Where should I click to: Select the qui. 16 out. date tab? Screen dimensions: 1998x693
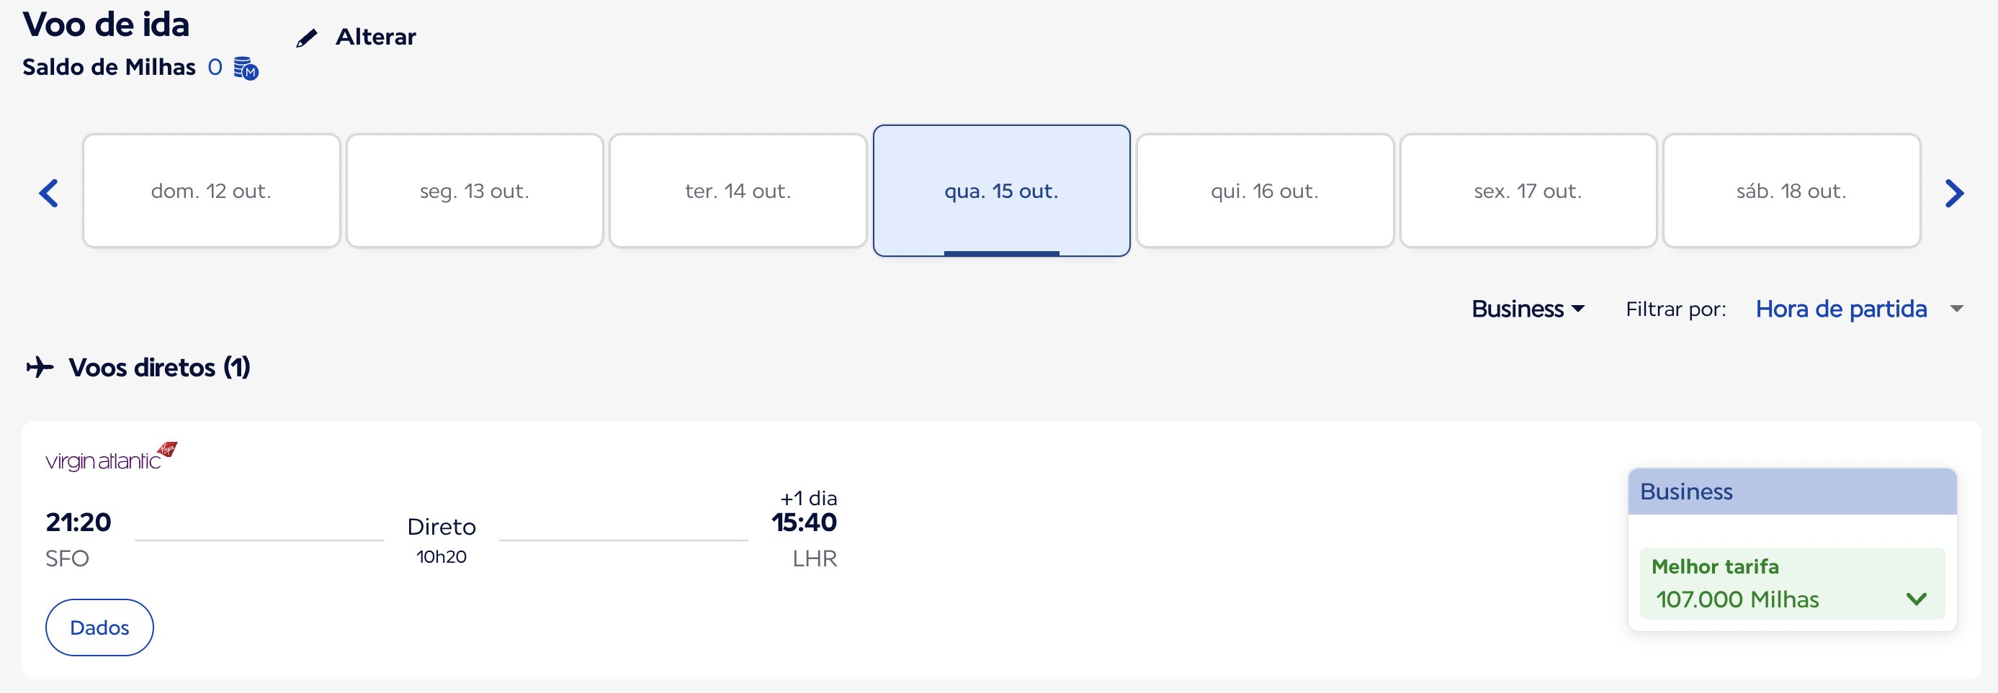coord(1265,191)
